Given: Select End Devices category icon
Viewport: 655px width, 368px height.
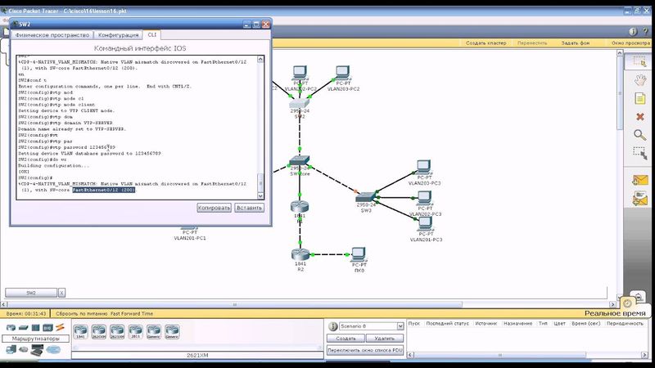Looking at the screenshot, I should pos(11,349).
